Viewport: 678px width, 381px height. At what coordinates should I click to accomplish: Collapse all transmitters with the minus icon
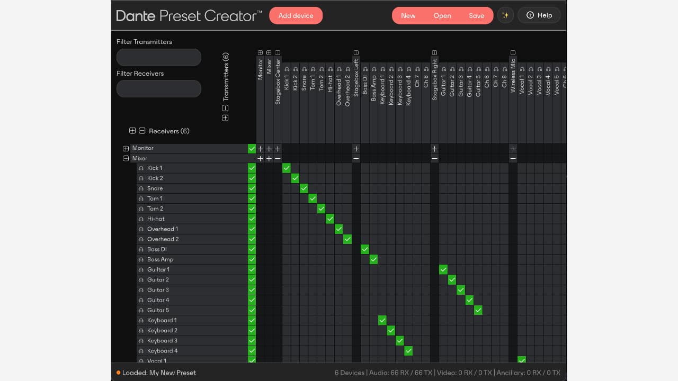(x=225, y=108)
